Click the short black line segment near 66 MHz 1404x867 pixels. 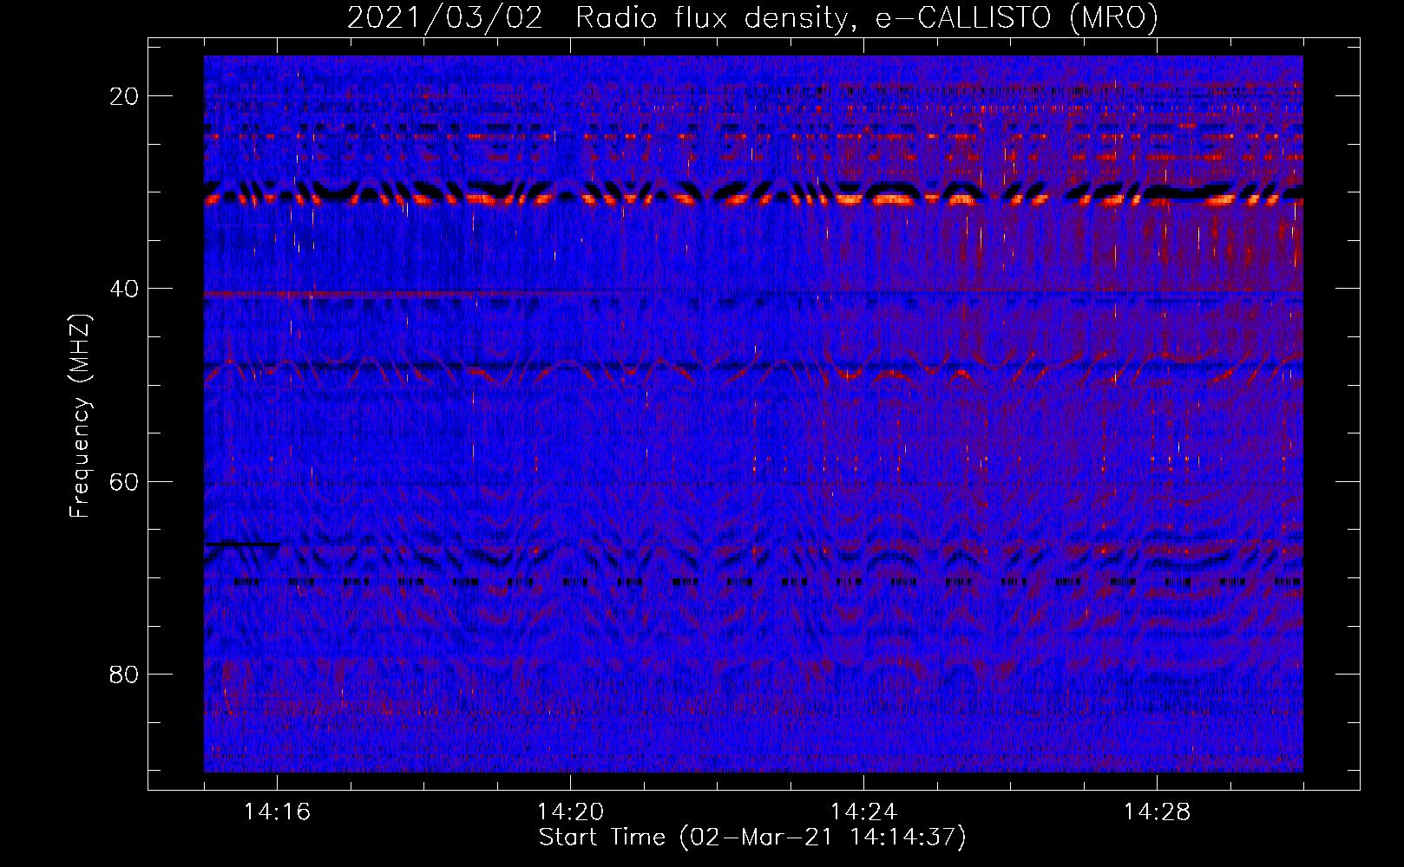pyautogui.click(x=242, y=544)
